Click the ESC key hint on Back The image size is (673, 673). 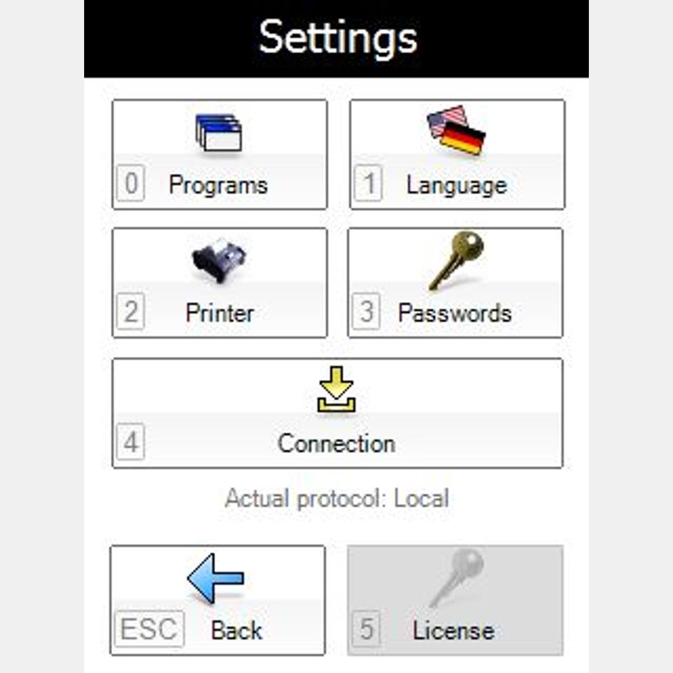coord(149,629)
